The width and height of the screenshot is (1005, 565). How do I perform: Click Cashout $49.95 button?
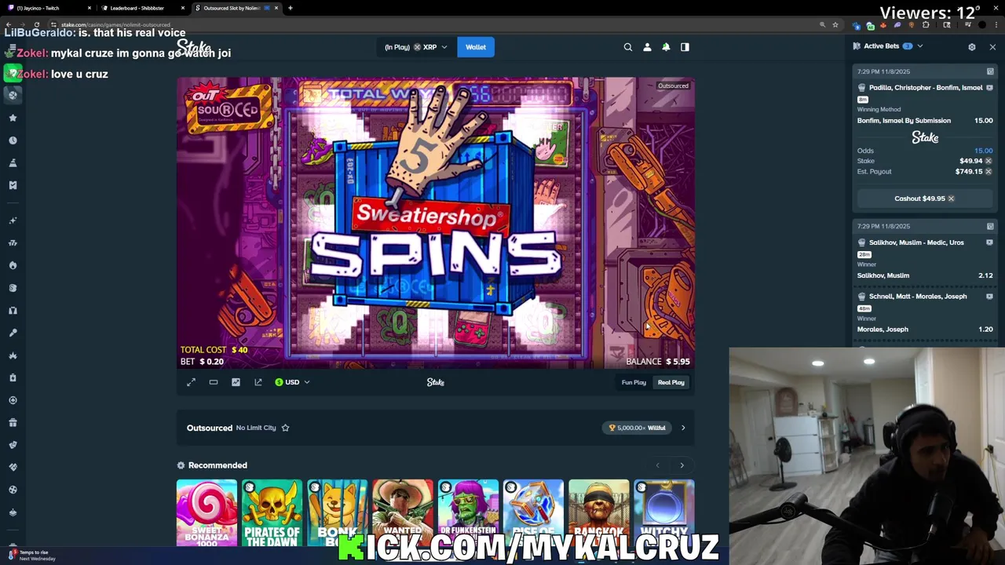click(924, 199)
